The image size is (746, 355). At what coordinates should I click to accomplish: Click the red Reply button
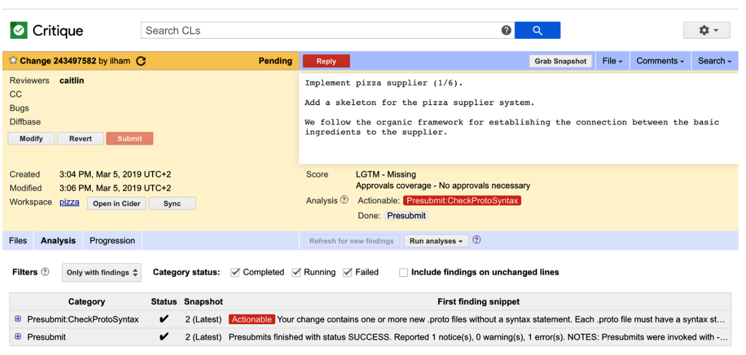click(326, 61)
